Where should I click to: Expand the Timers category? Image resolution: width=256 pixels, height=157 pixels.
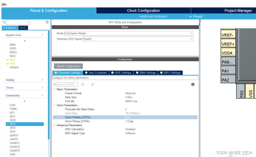42,88
